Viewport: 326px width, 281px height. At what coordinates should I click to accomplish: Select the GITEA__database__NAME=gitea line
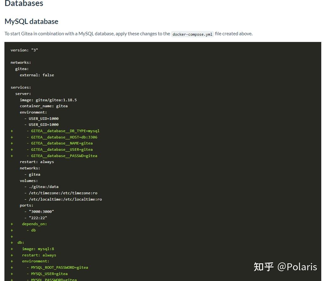pos(61,143)
